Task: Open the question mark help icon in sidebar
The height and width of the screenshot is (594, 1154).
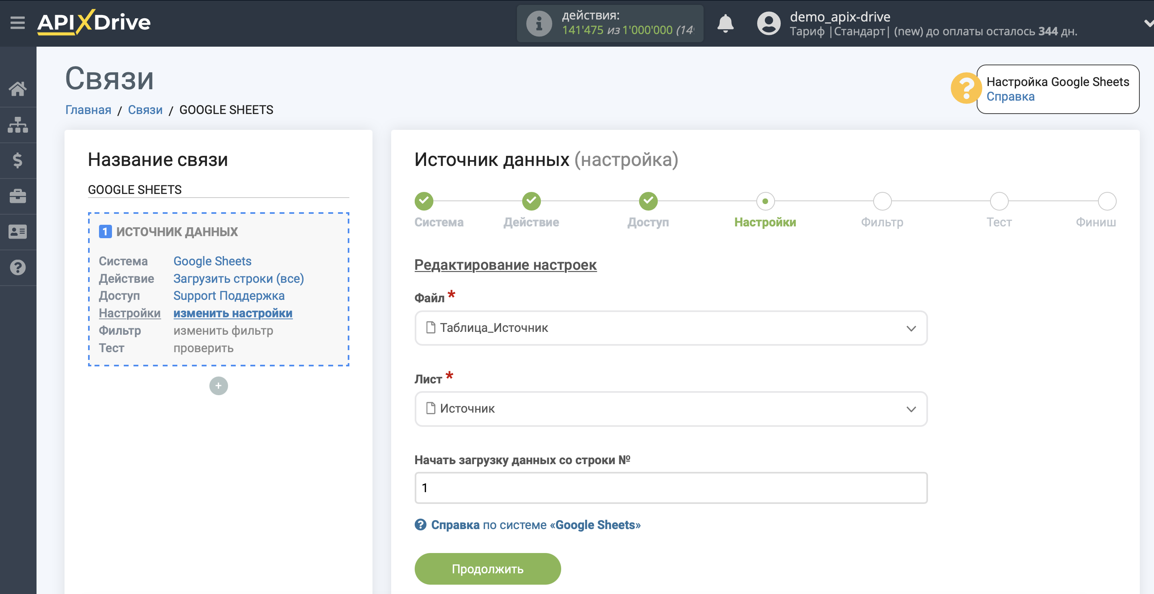Action: tap(17, 267)
